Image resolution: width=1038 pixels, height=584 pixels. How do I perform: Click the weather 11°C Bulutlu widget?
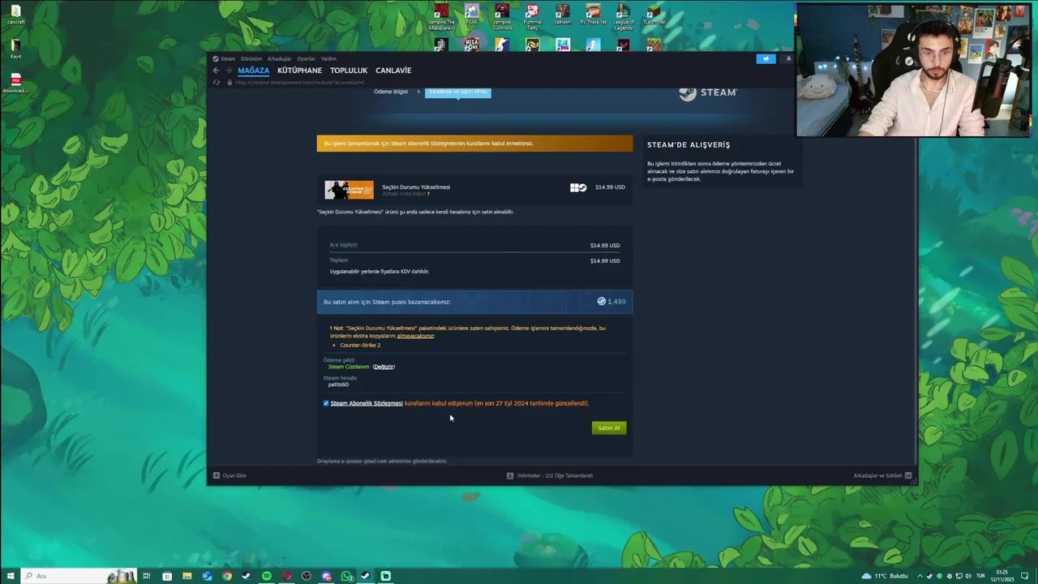click(x=885, y=576)
